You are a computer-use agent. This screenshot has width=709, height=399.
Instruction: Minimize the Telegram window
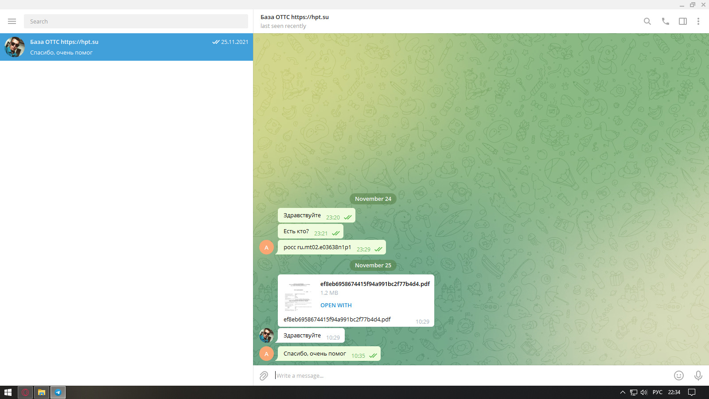coord(682,5)
